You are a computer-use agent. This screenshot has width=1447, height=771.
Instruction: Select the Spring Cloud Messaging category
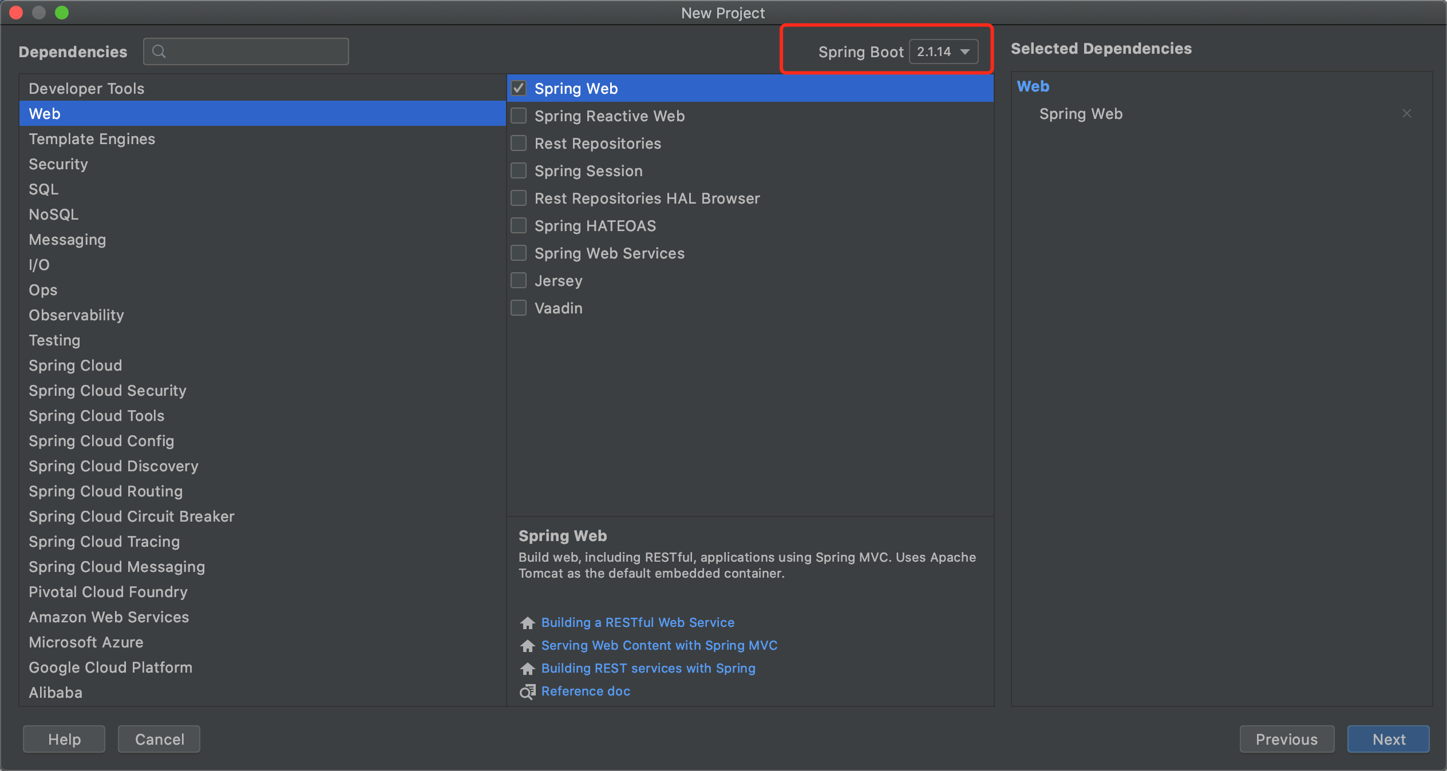pyautogui.click(x=263, y=567)
